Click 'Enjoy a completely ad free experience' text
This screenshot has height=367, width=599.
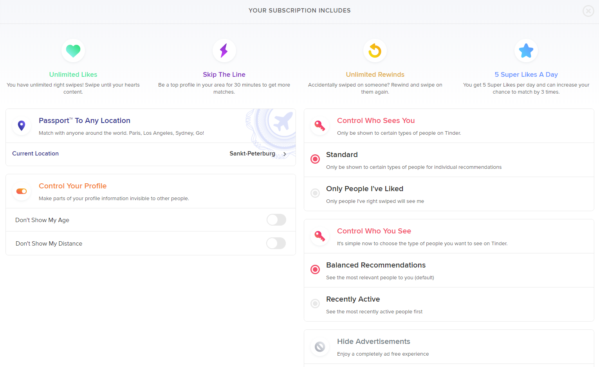click(383, 354)
